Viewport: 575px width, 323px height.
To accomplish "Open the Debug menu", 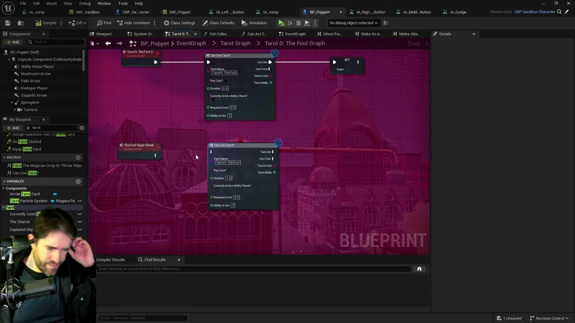I will pyautogui.click(x=85, y=4).
